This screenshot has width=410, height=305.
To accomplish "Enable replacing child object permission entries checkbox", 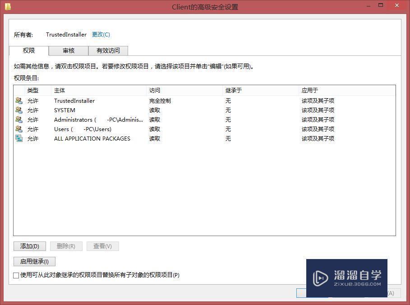I will [x=16, y=275].
